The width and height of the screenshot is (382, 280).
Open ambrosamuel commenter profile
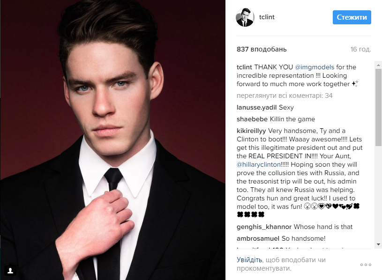point(258,239)
